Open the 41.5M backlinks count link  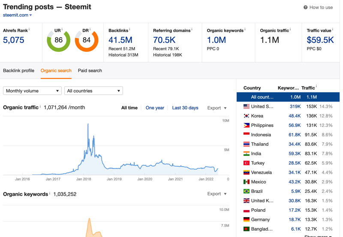pyautogui.click(x=120, y=40)
